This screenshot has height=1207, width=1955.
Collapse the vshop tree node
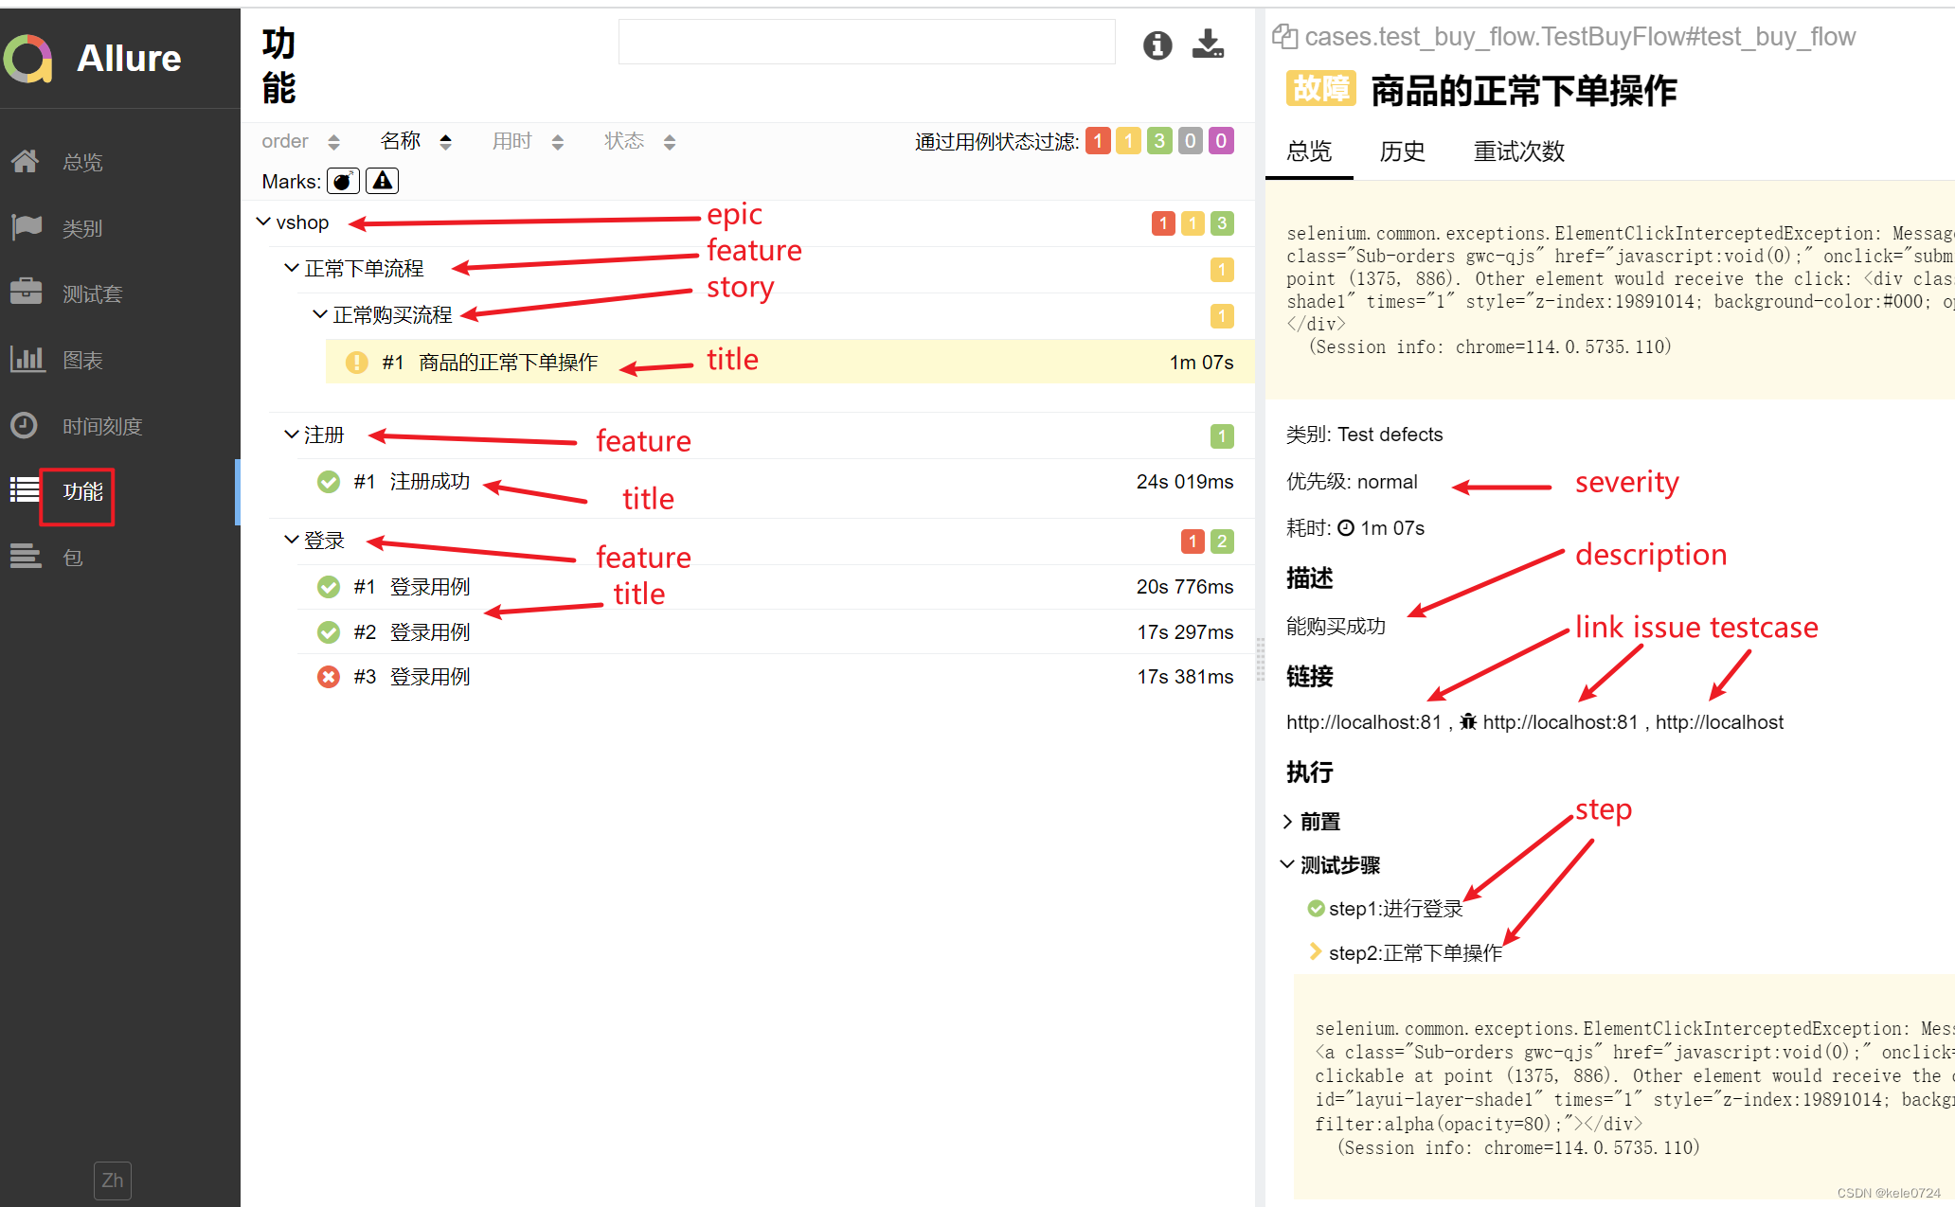pyautogui.click(x=264, y=222)
